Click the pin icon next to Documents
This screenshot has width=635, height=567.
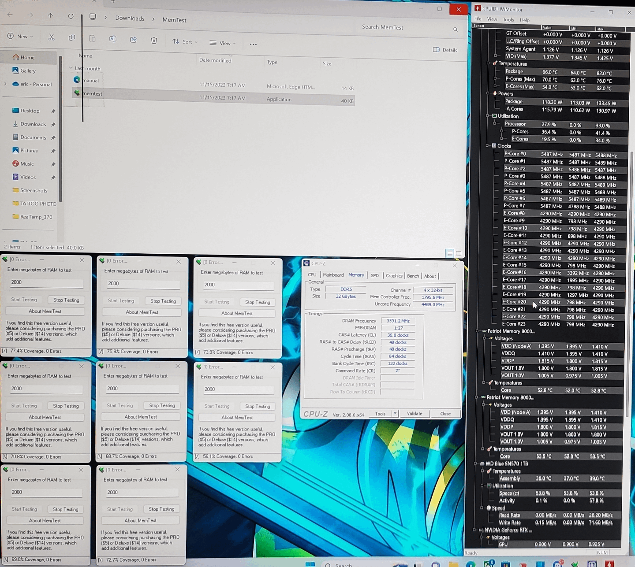click(53, 137)
